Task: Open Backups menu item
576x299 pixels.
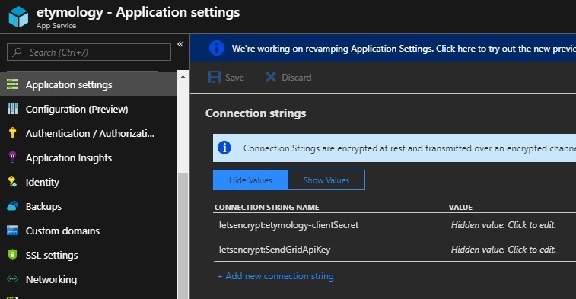Action: (88, 206)
